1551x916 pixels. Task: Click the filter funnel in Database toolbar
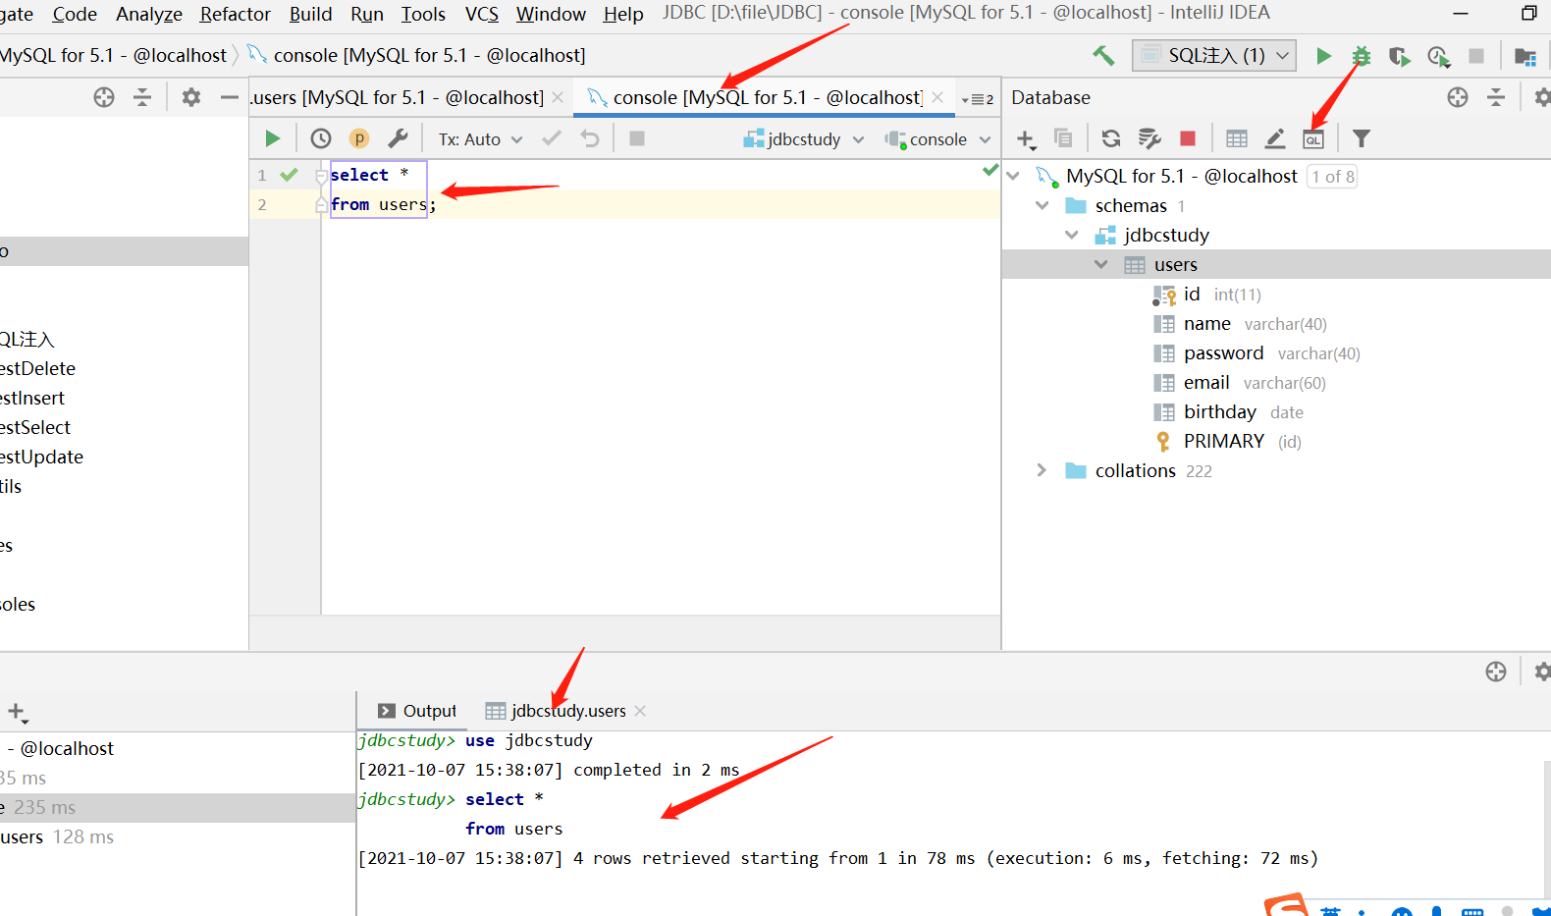tap(1362, 138)
